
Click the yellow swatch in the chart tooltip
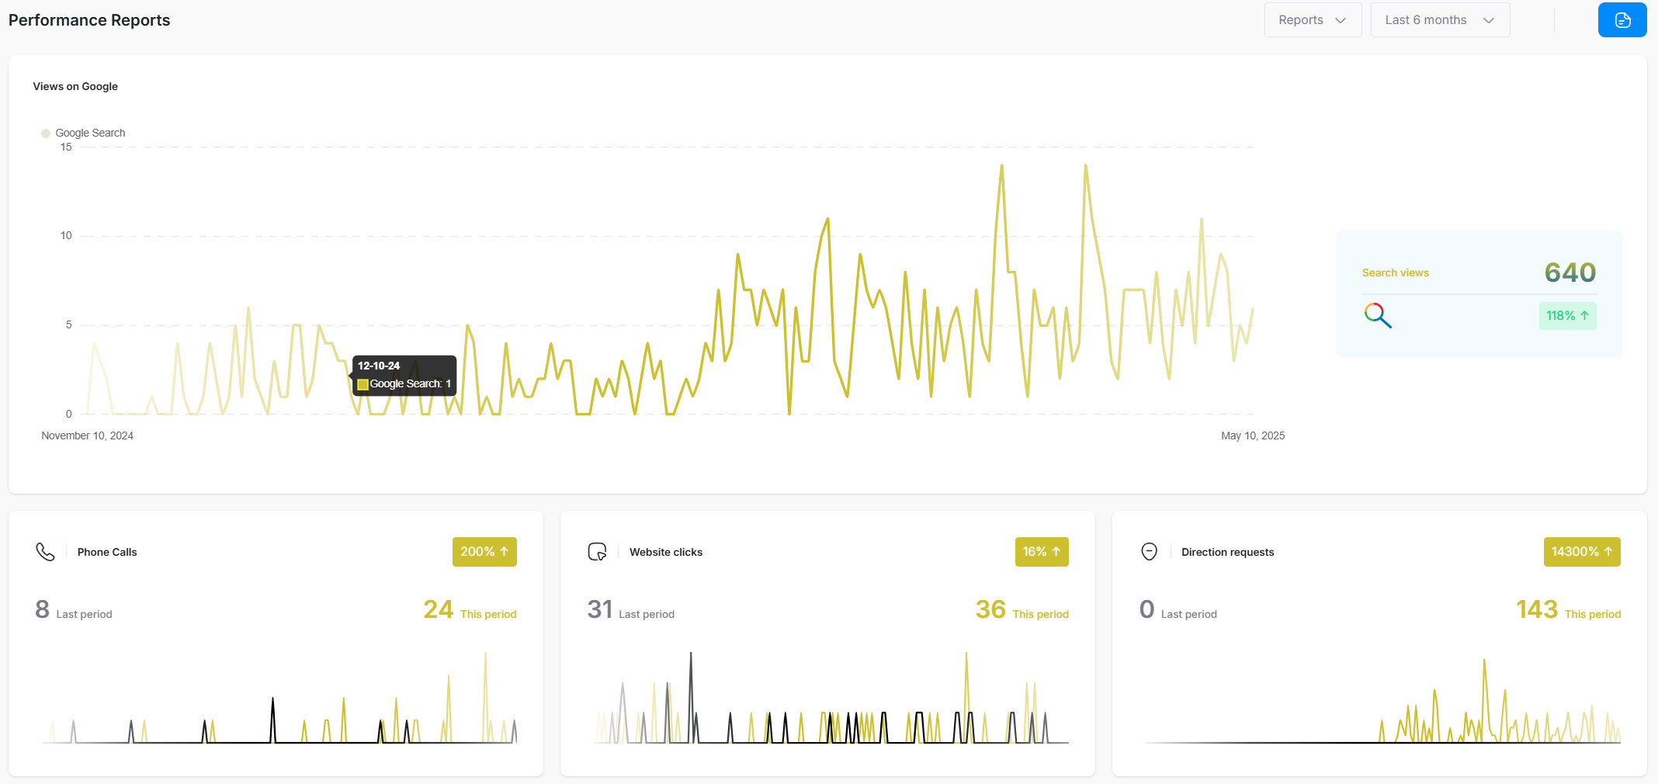point(362,384)
